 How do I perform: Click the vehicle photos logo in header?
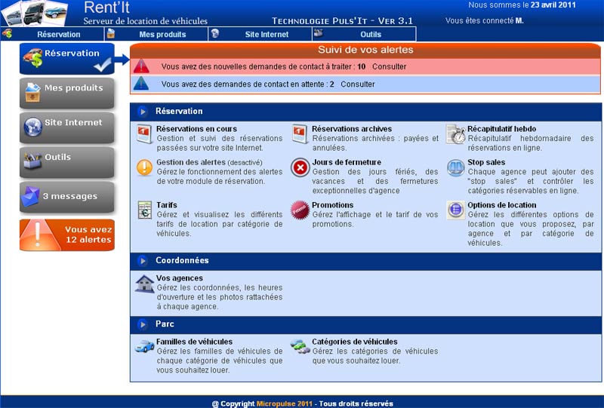(x=35, y=14)
